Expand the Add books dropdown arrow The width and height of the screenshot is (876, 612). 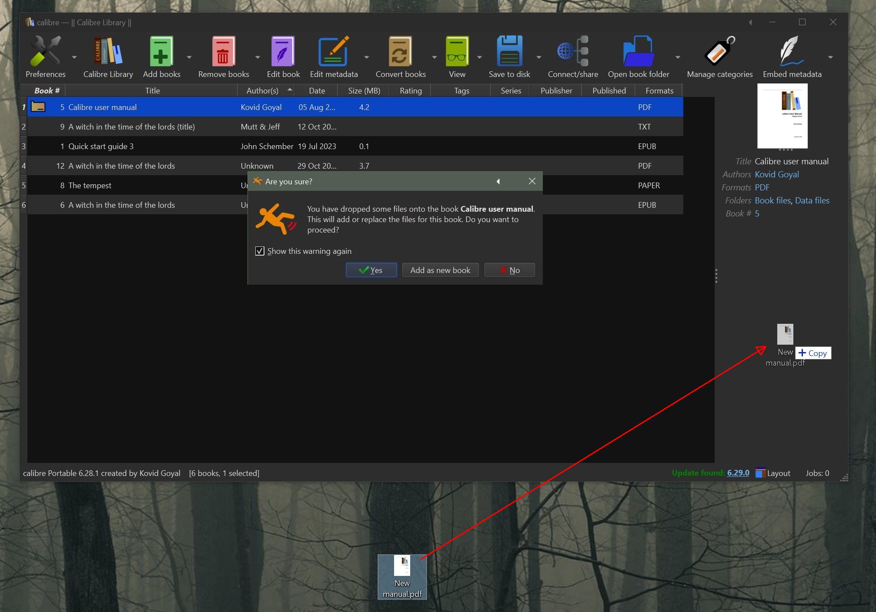point(189,57)
